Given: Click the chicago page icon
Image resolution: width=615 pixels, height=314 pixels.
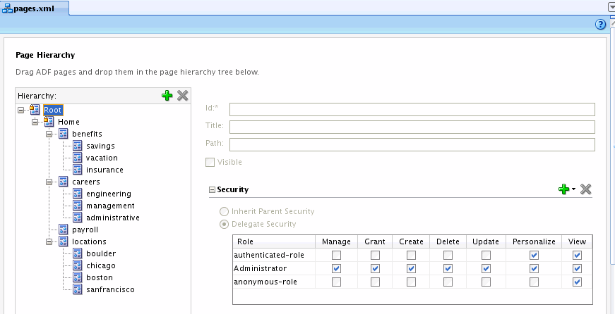Looking at the screenshot, I should pos(77,265).
